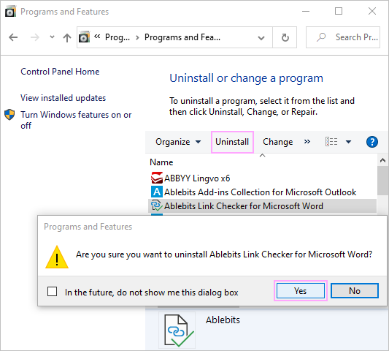Click the shield icon beside Windows features
389x351 pixels.
coord(9,115)
